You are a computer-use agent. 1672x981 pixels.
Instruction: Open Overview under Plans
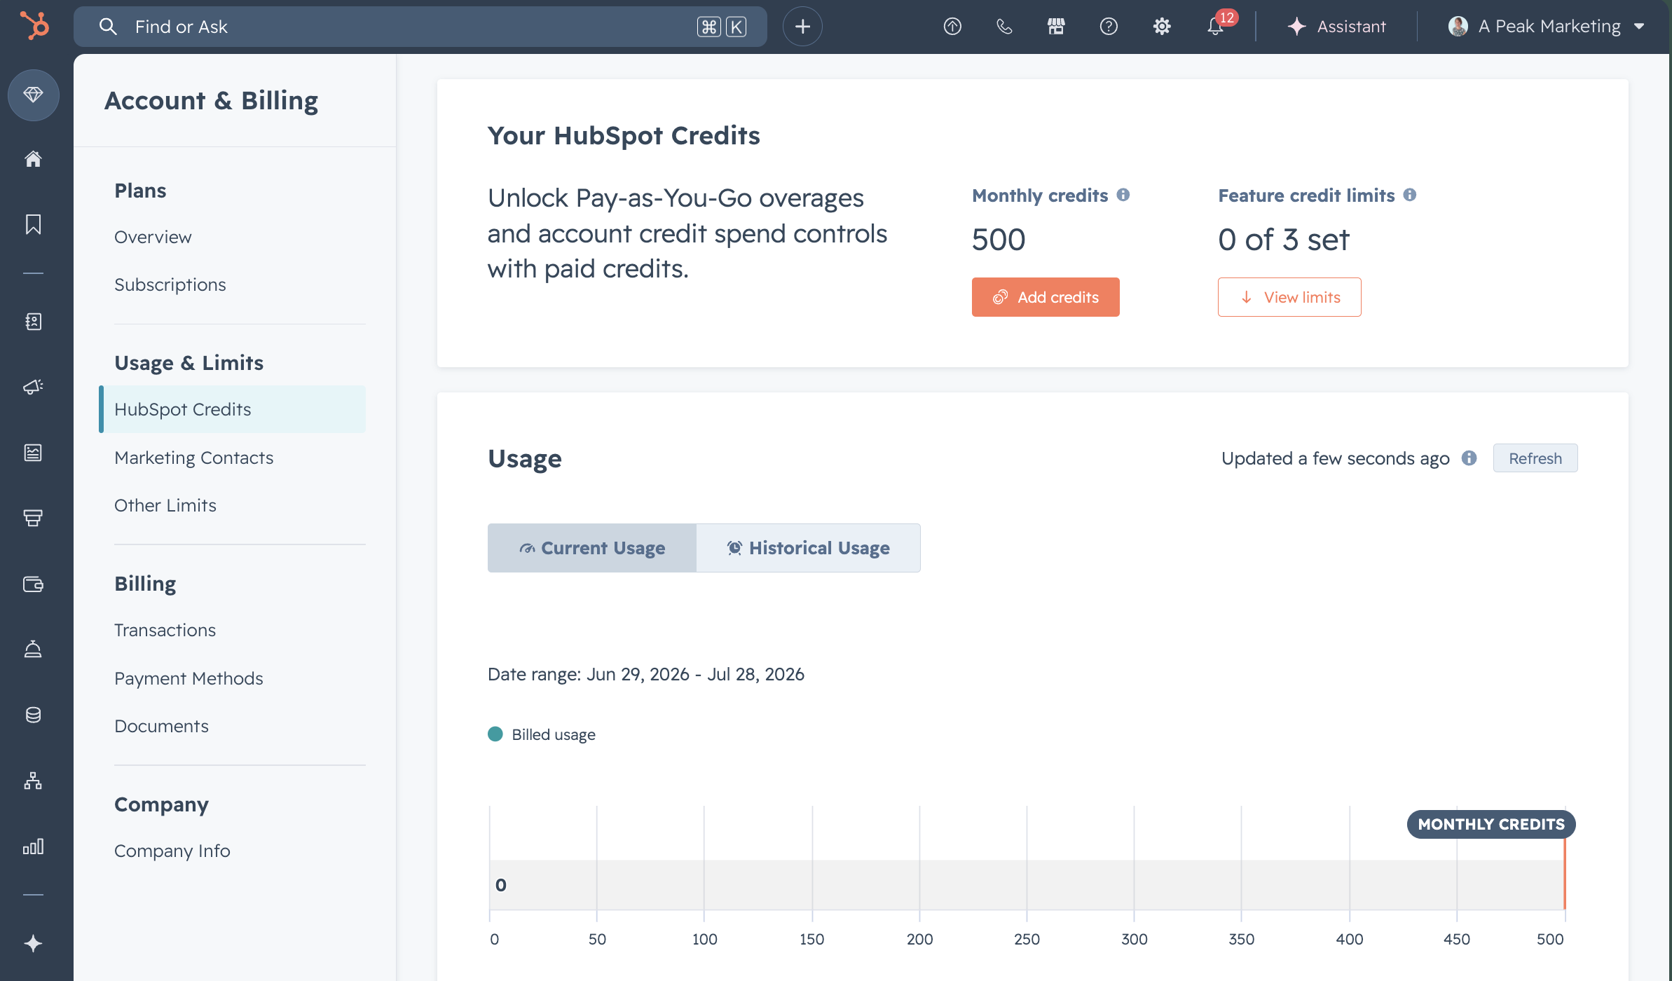(153, 237)
